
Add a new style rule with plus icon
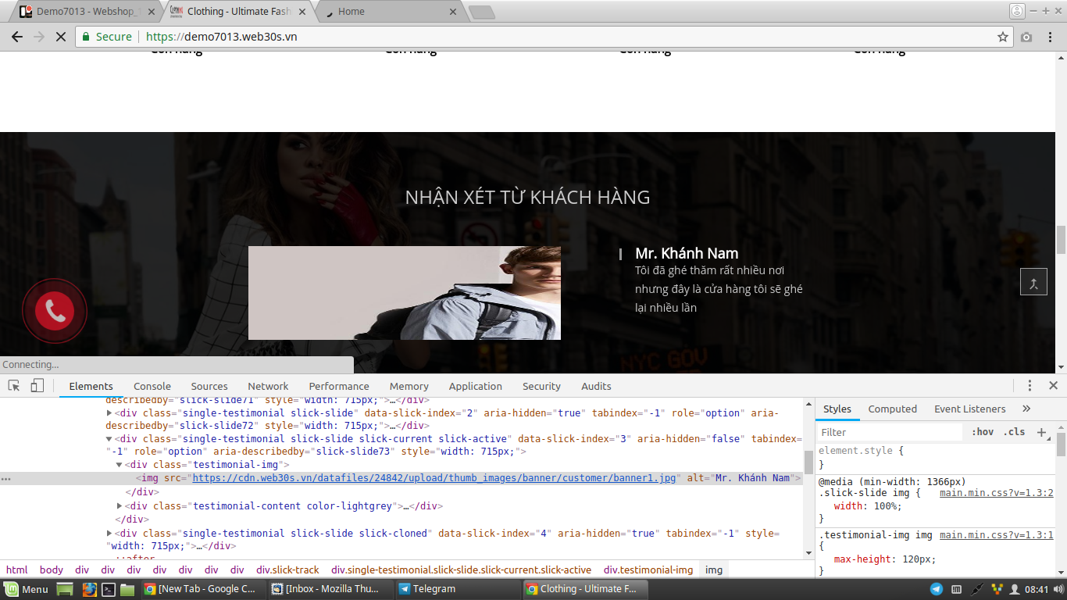point(1041,432)
